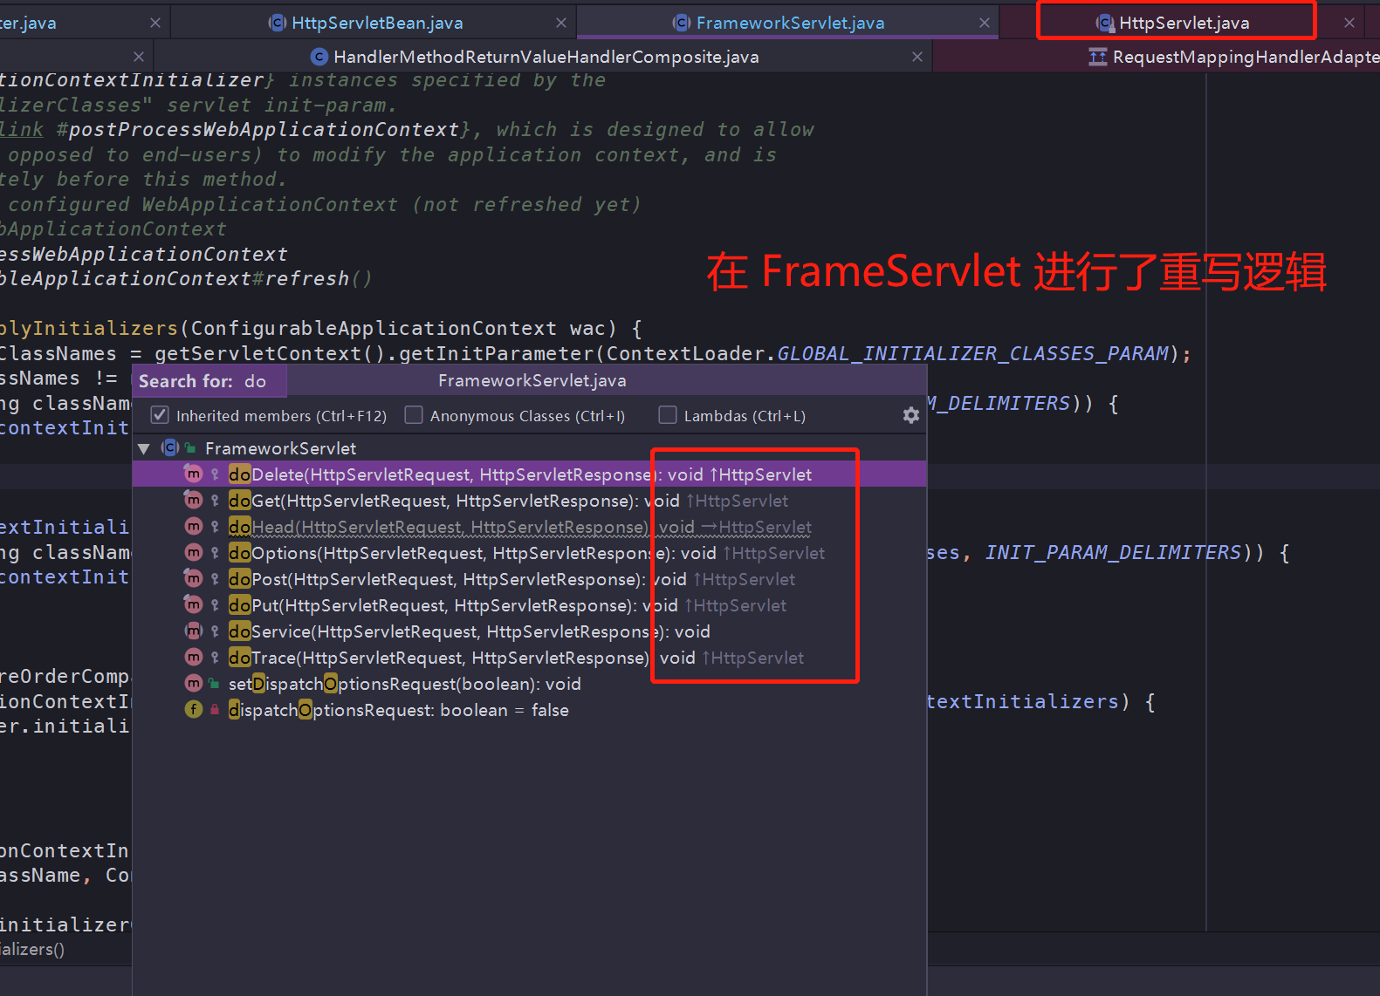Select setDispatchOptionsRequest method entry
Screen dimensions: 1380x996
click(529, 684)
